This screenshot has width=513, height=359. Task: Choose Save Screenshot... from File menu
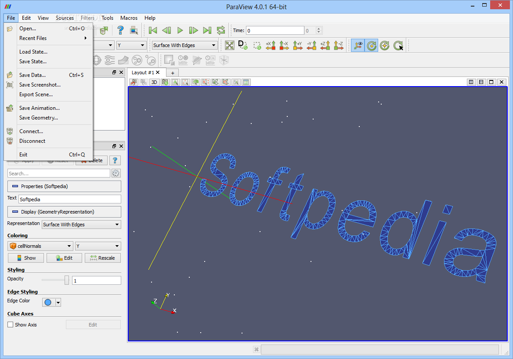tap(48, 85)
